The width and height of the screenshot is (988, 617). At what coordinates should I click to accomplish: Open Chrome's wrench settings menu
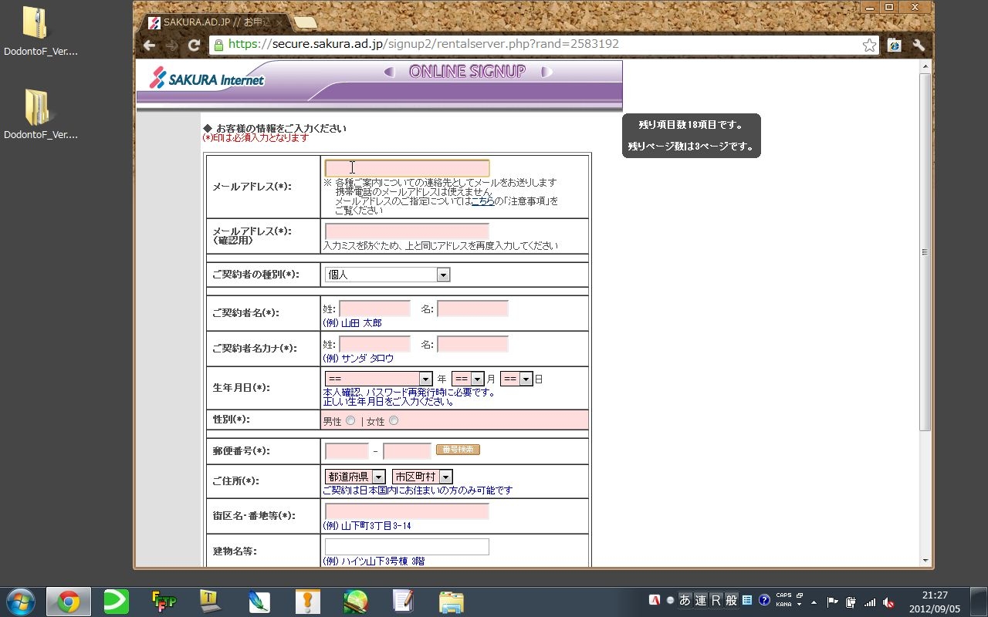pos(919,45)
